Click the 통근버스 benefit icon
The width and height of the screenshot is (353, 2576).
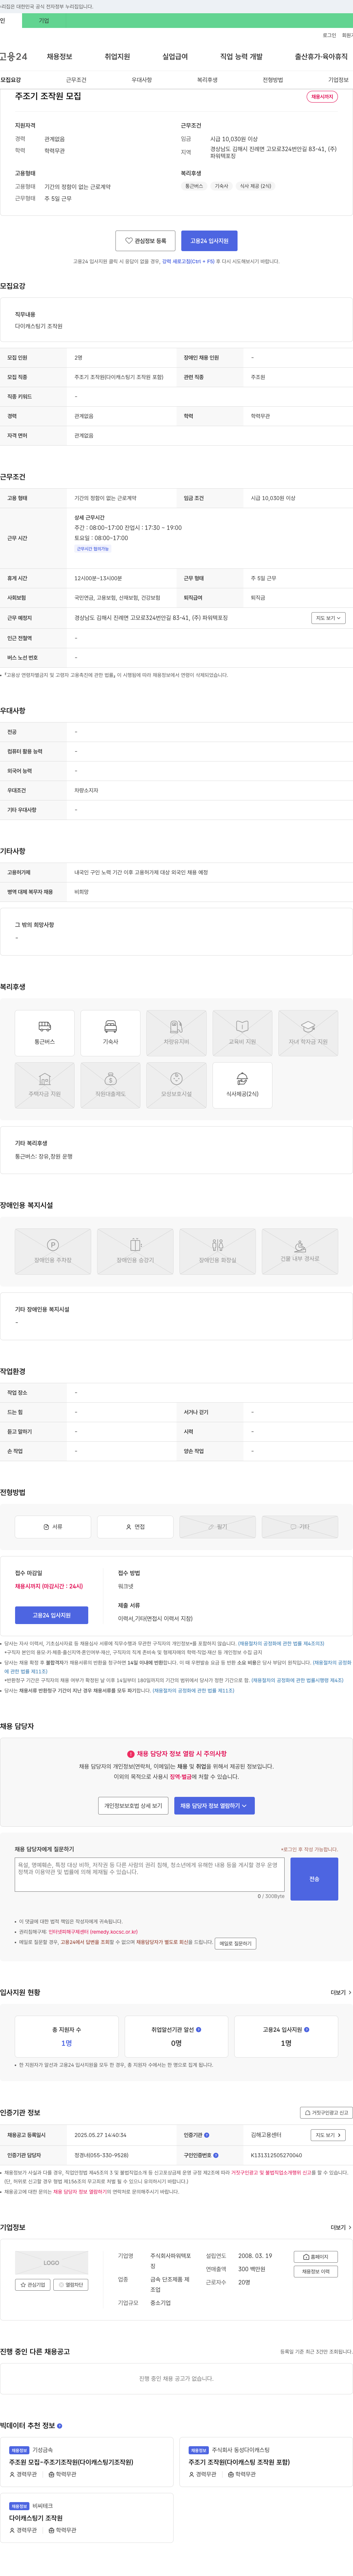coord(45,1033)
